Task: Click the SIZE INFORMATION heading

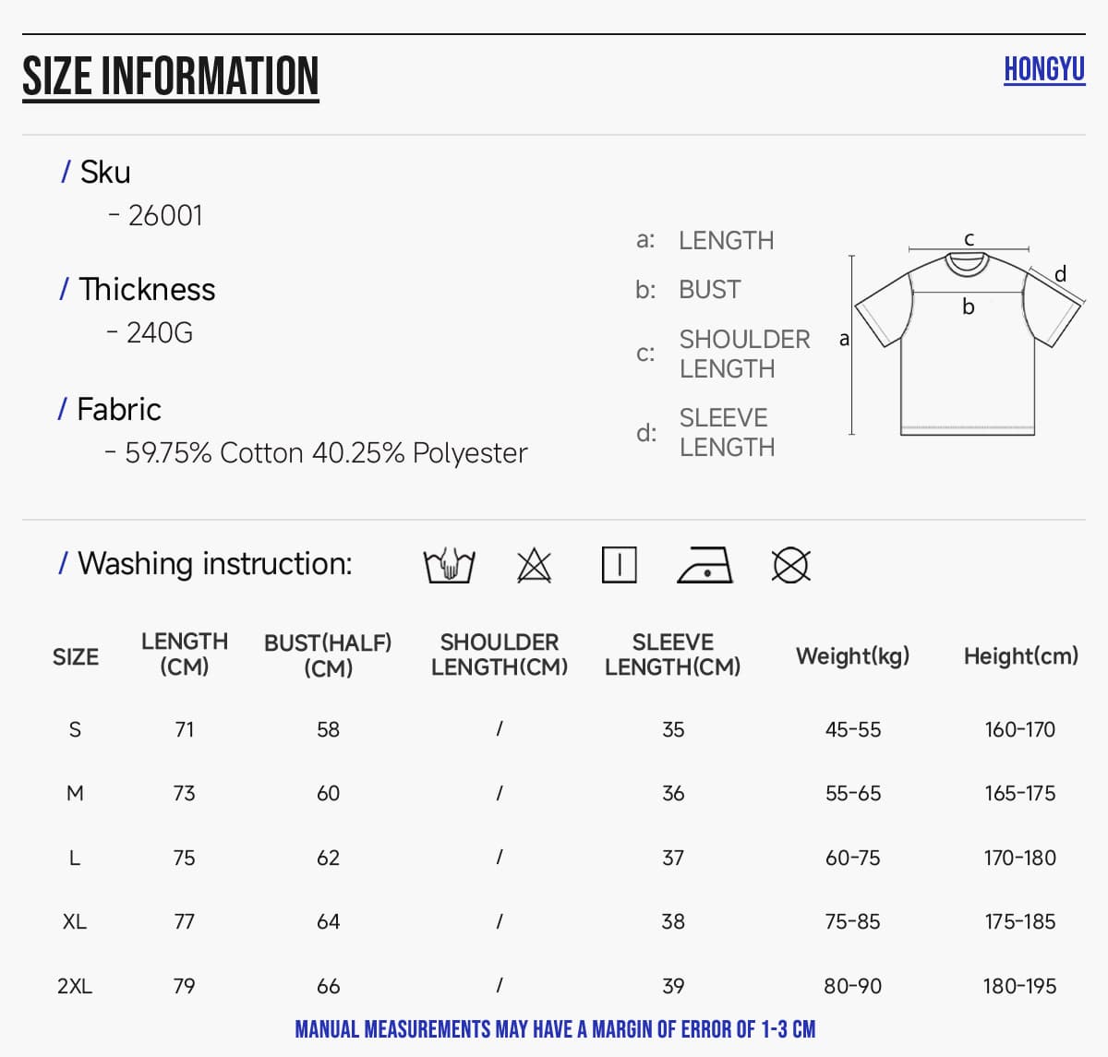Action: pyautogui.click(x=171, y=77)
